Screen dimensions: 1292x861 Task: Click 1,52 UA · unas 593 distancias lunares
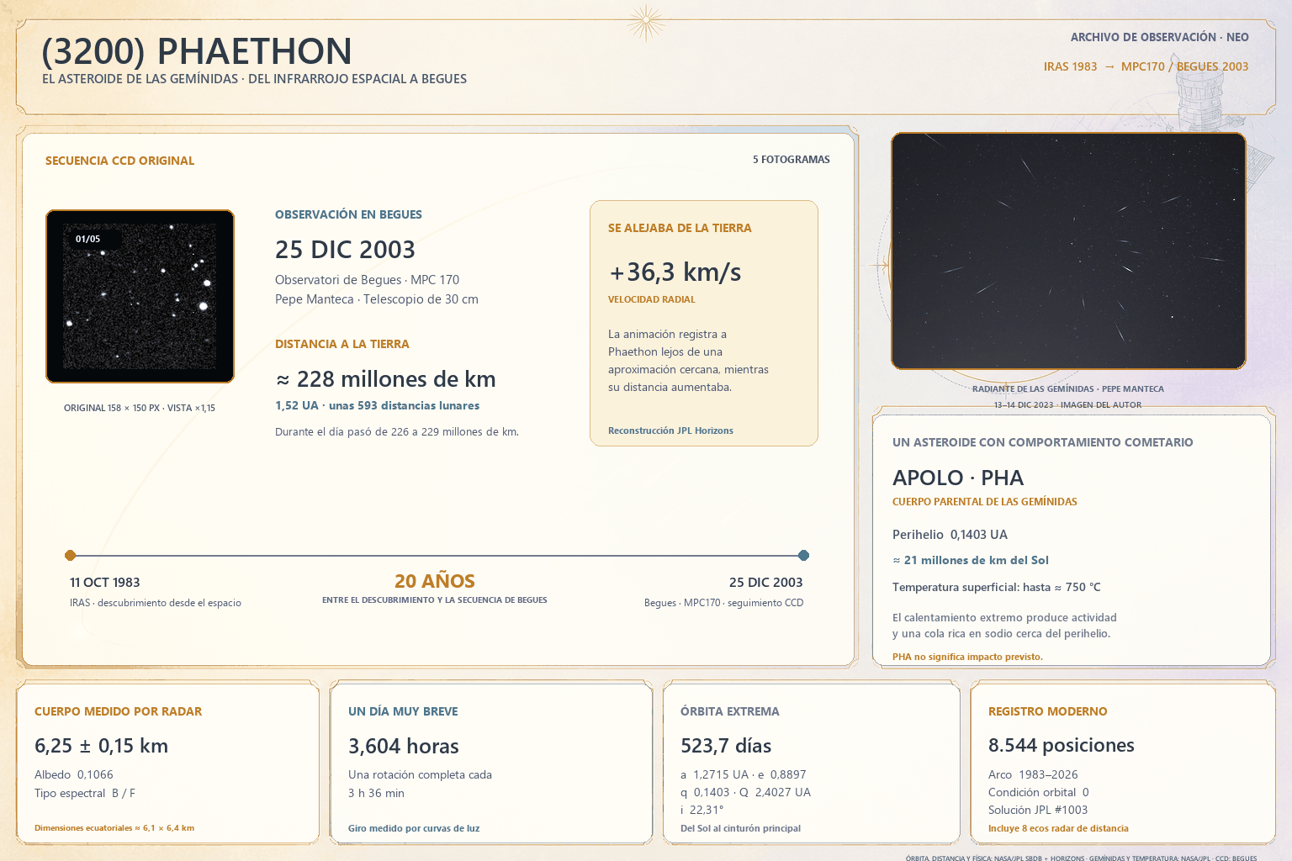pos(377,405)
